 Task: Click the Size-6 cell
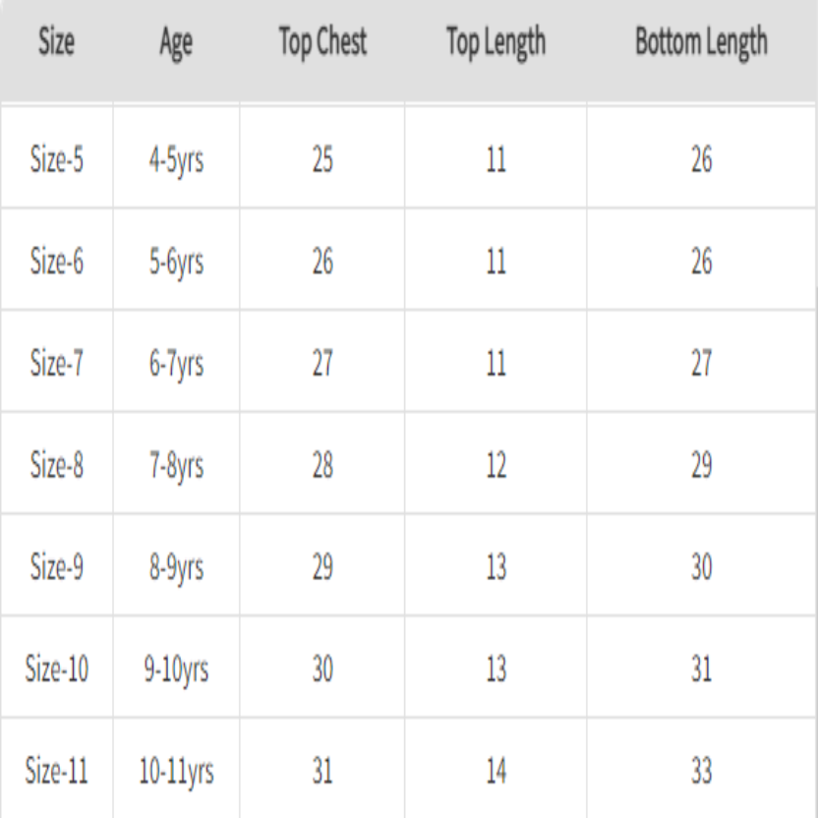[x=57, y=263]
